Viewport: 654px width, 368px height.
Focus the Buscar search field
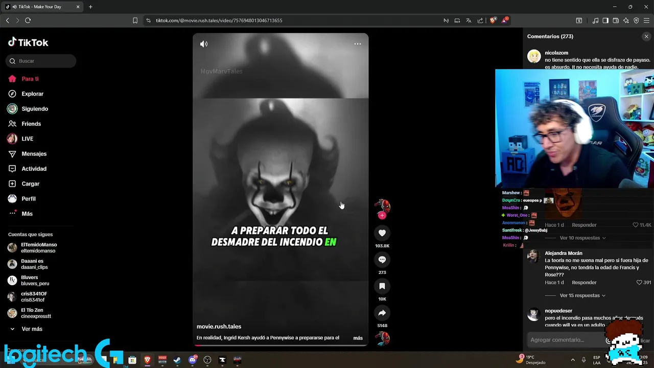tap(41, 61)
